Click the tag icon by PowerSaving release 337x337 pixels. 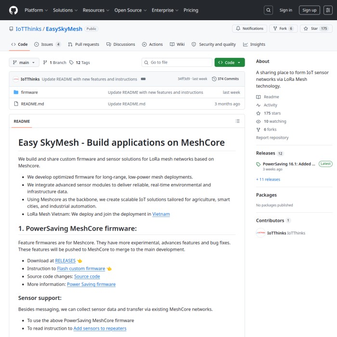(x=258, y=164)
